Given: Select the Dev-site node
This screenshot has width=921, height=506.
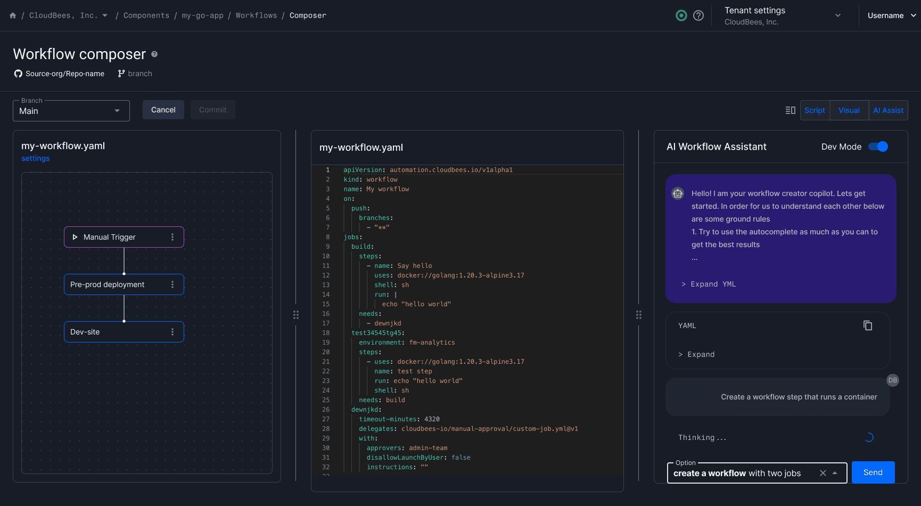Looking at the screenshot, I should pos(124,332).
